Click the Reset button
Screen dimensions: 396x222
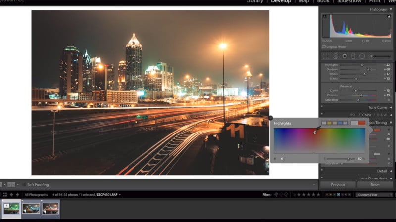375,185
